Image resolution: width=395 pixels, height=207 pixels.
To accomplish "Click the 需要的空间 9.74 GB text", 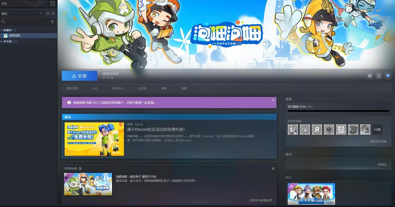I will coord(110,76).
